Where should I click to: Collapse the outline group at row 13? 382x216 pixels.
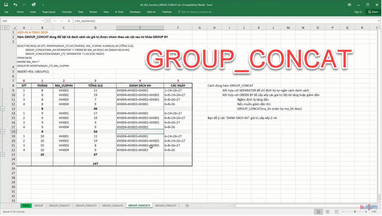coord(3,109)
